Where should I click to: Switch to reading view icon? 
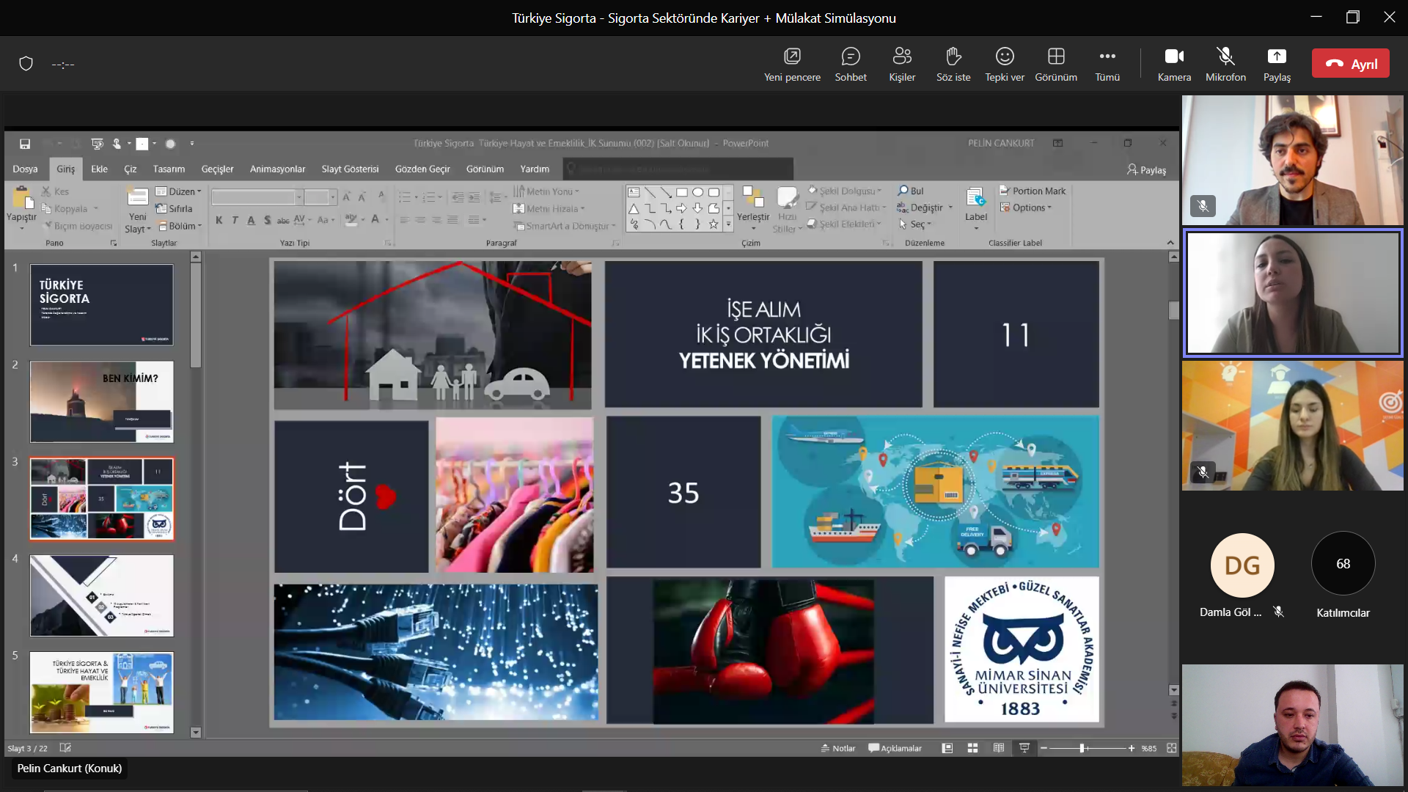coord(999,748)
